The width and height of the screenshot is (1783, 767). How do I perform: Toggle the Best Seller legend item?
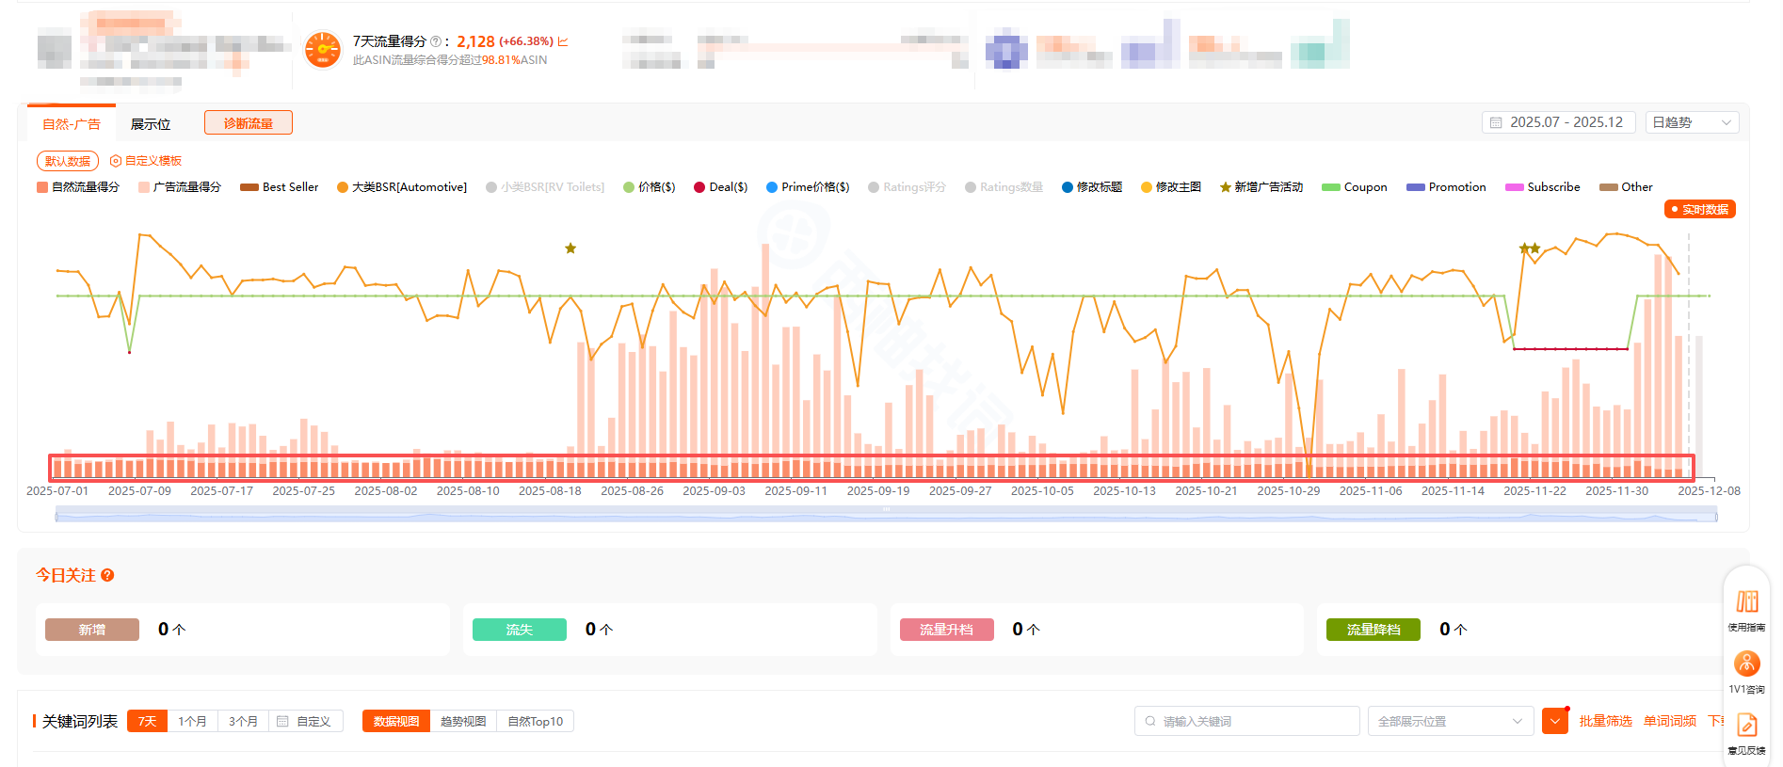(x=280, y=187)
